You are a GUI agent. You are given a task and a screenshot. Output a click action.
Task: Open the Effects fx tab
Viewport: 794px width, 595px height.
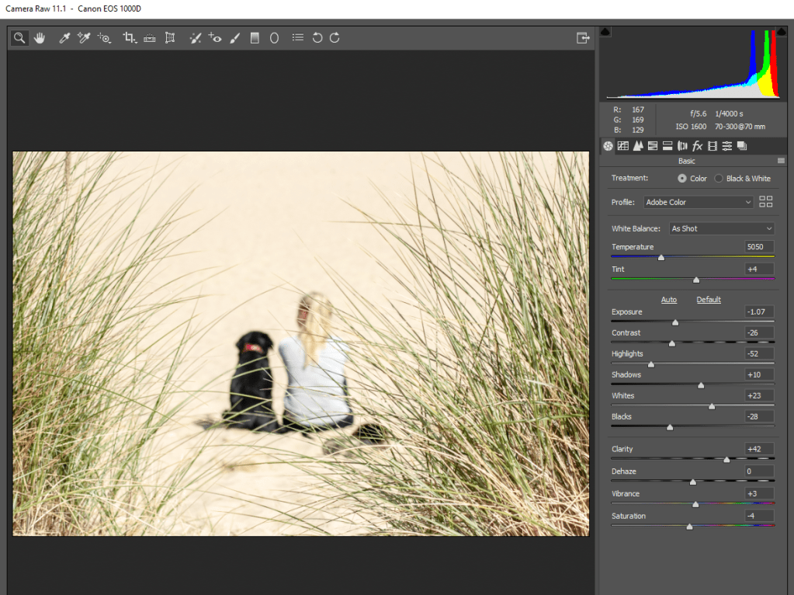697,146
